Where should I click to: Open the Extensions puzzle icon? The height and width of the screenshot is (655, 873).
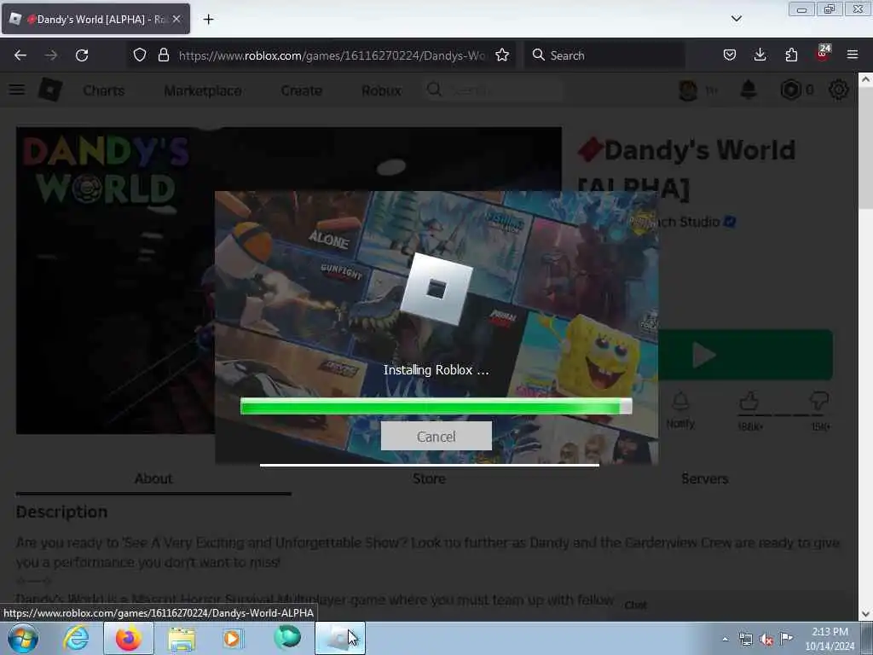(791, 55)
